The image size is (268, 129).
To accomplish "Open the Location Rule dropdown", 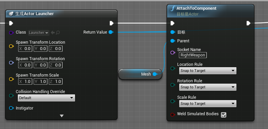I will [208, 71].
